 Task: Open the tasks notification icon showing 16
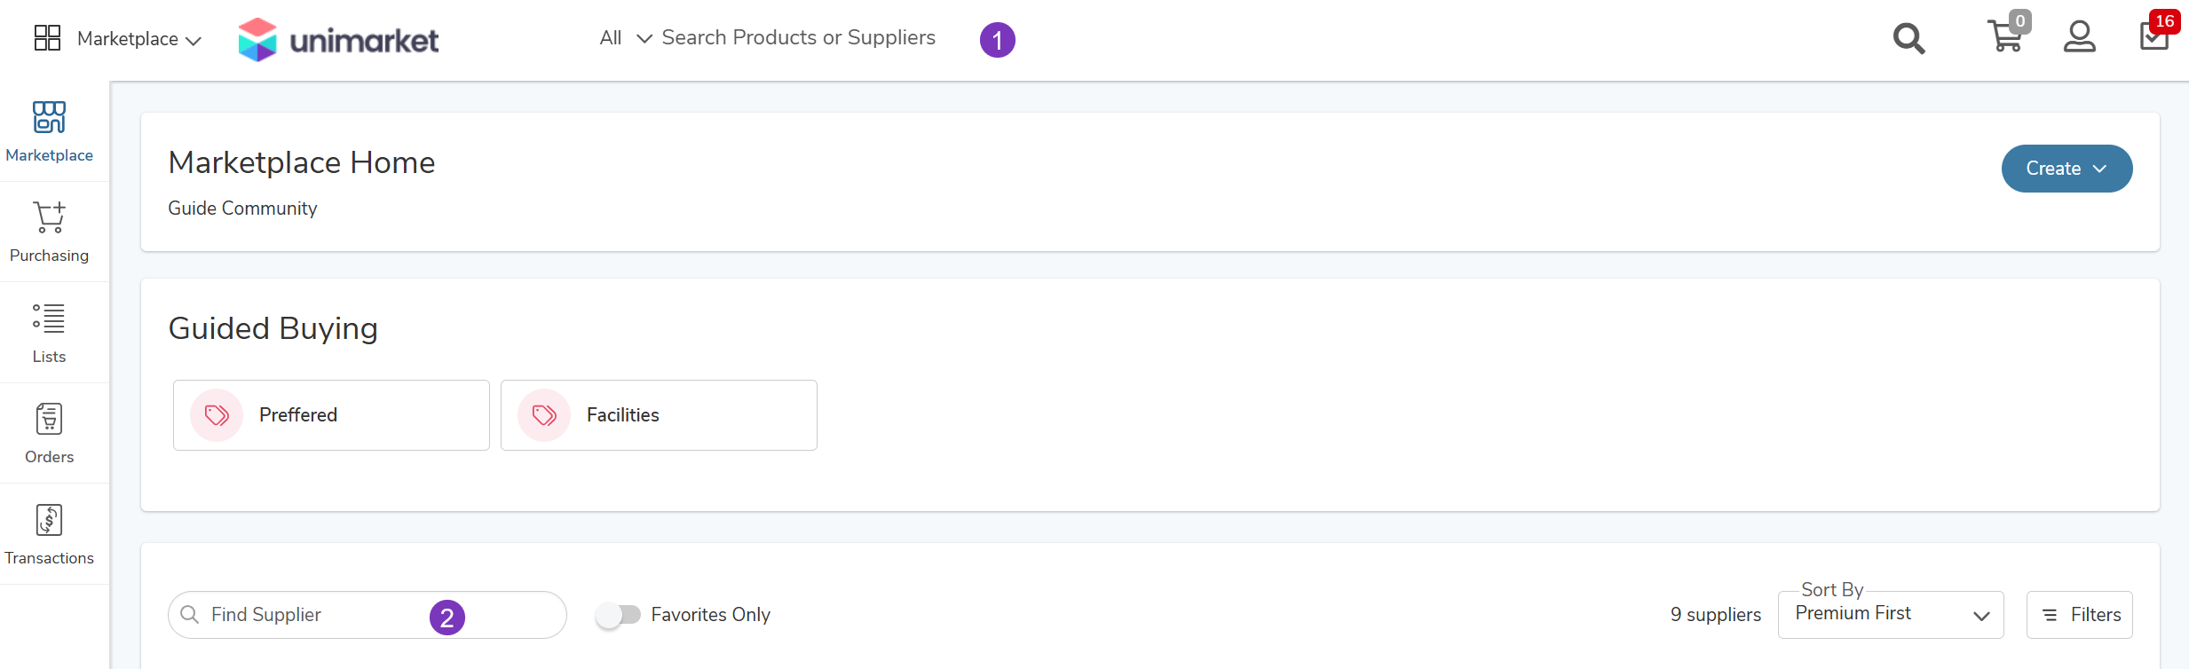(x=2154, y=36)
